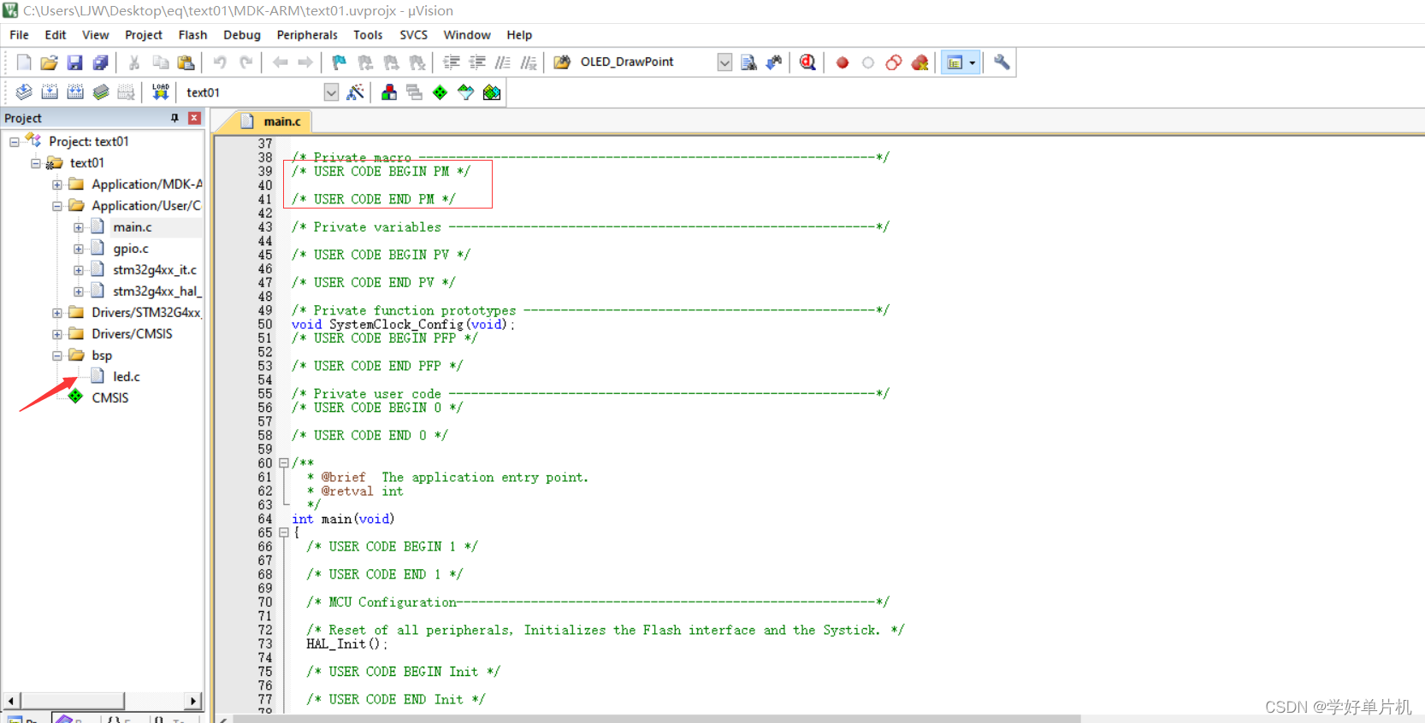The image size is (1425, 723).
Task: Expand stm32g4xx_it.c dependencies
Action: pyautogui.click(x=79, y=270)
